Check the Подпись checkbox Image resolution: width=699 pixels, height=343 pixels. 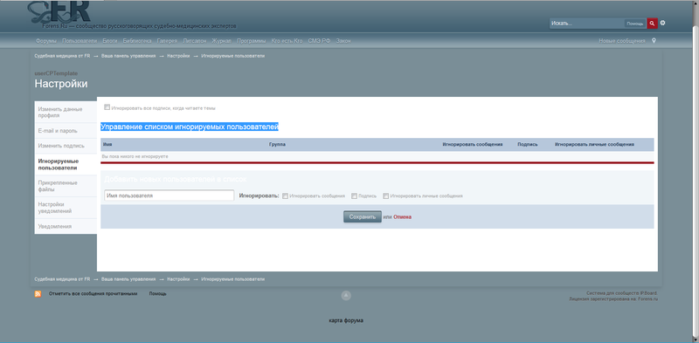point(355,196)
